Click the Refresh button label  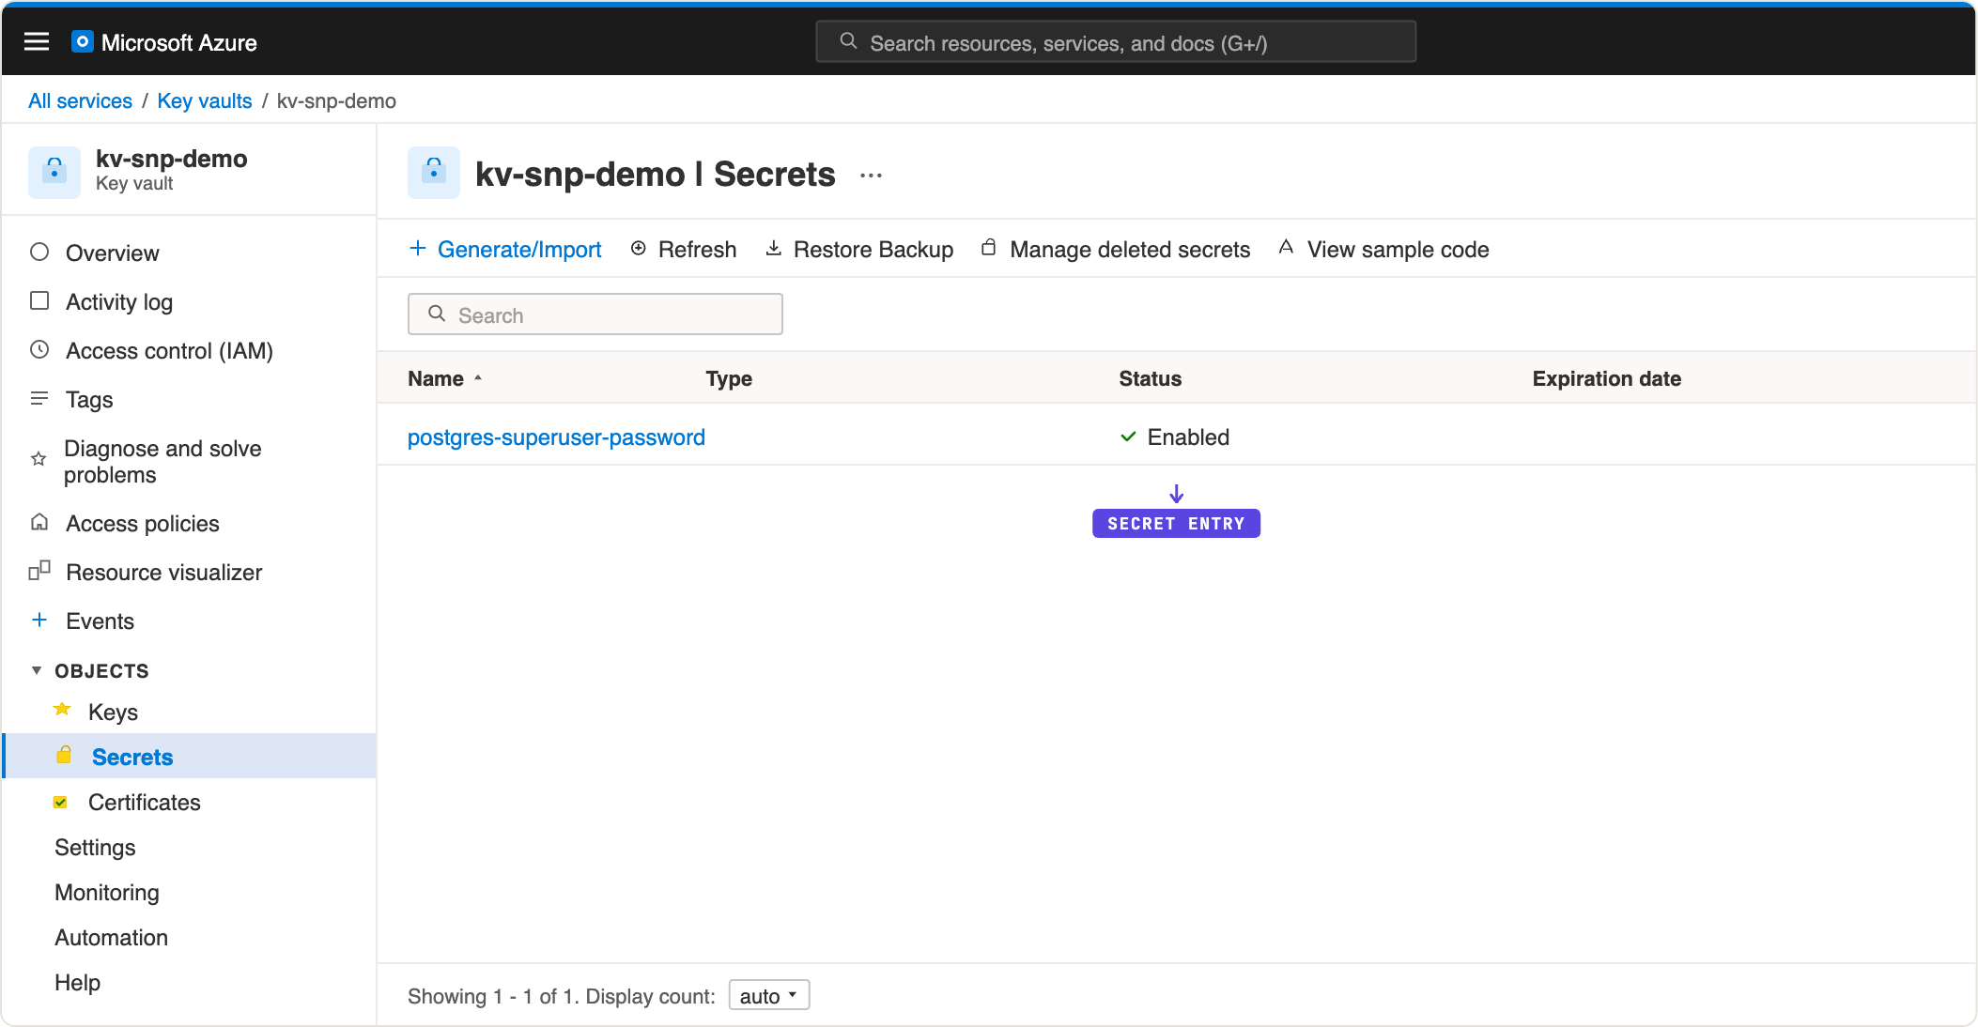698,249
